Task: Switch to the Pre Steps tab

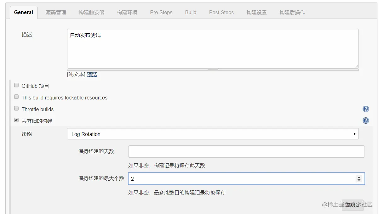Action: [161, 13]
